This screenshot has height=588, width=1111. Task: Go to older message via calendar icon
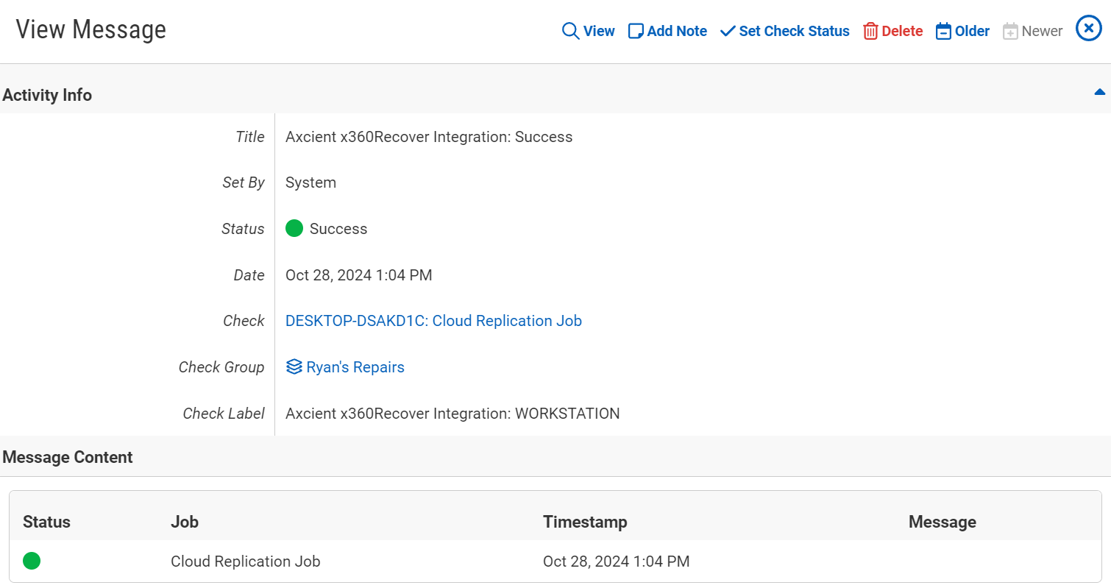click(943, 31)
